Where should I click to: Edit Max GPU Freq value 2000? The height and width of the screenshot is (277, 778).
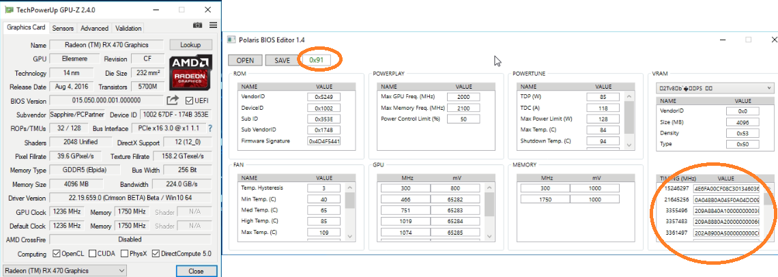[x=463, y=97]
